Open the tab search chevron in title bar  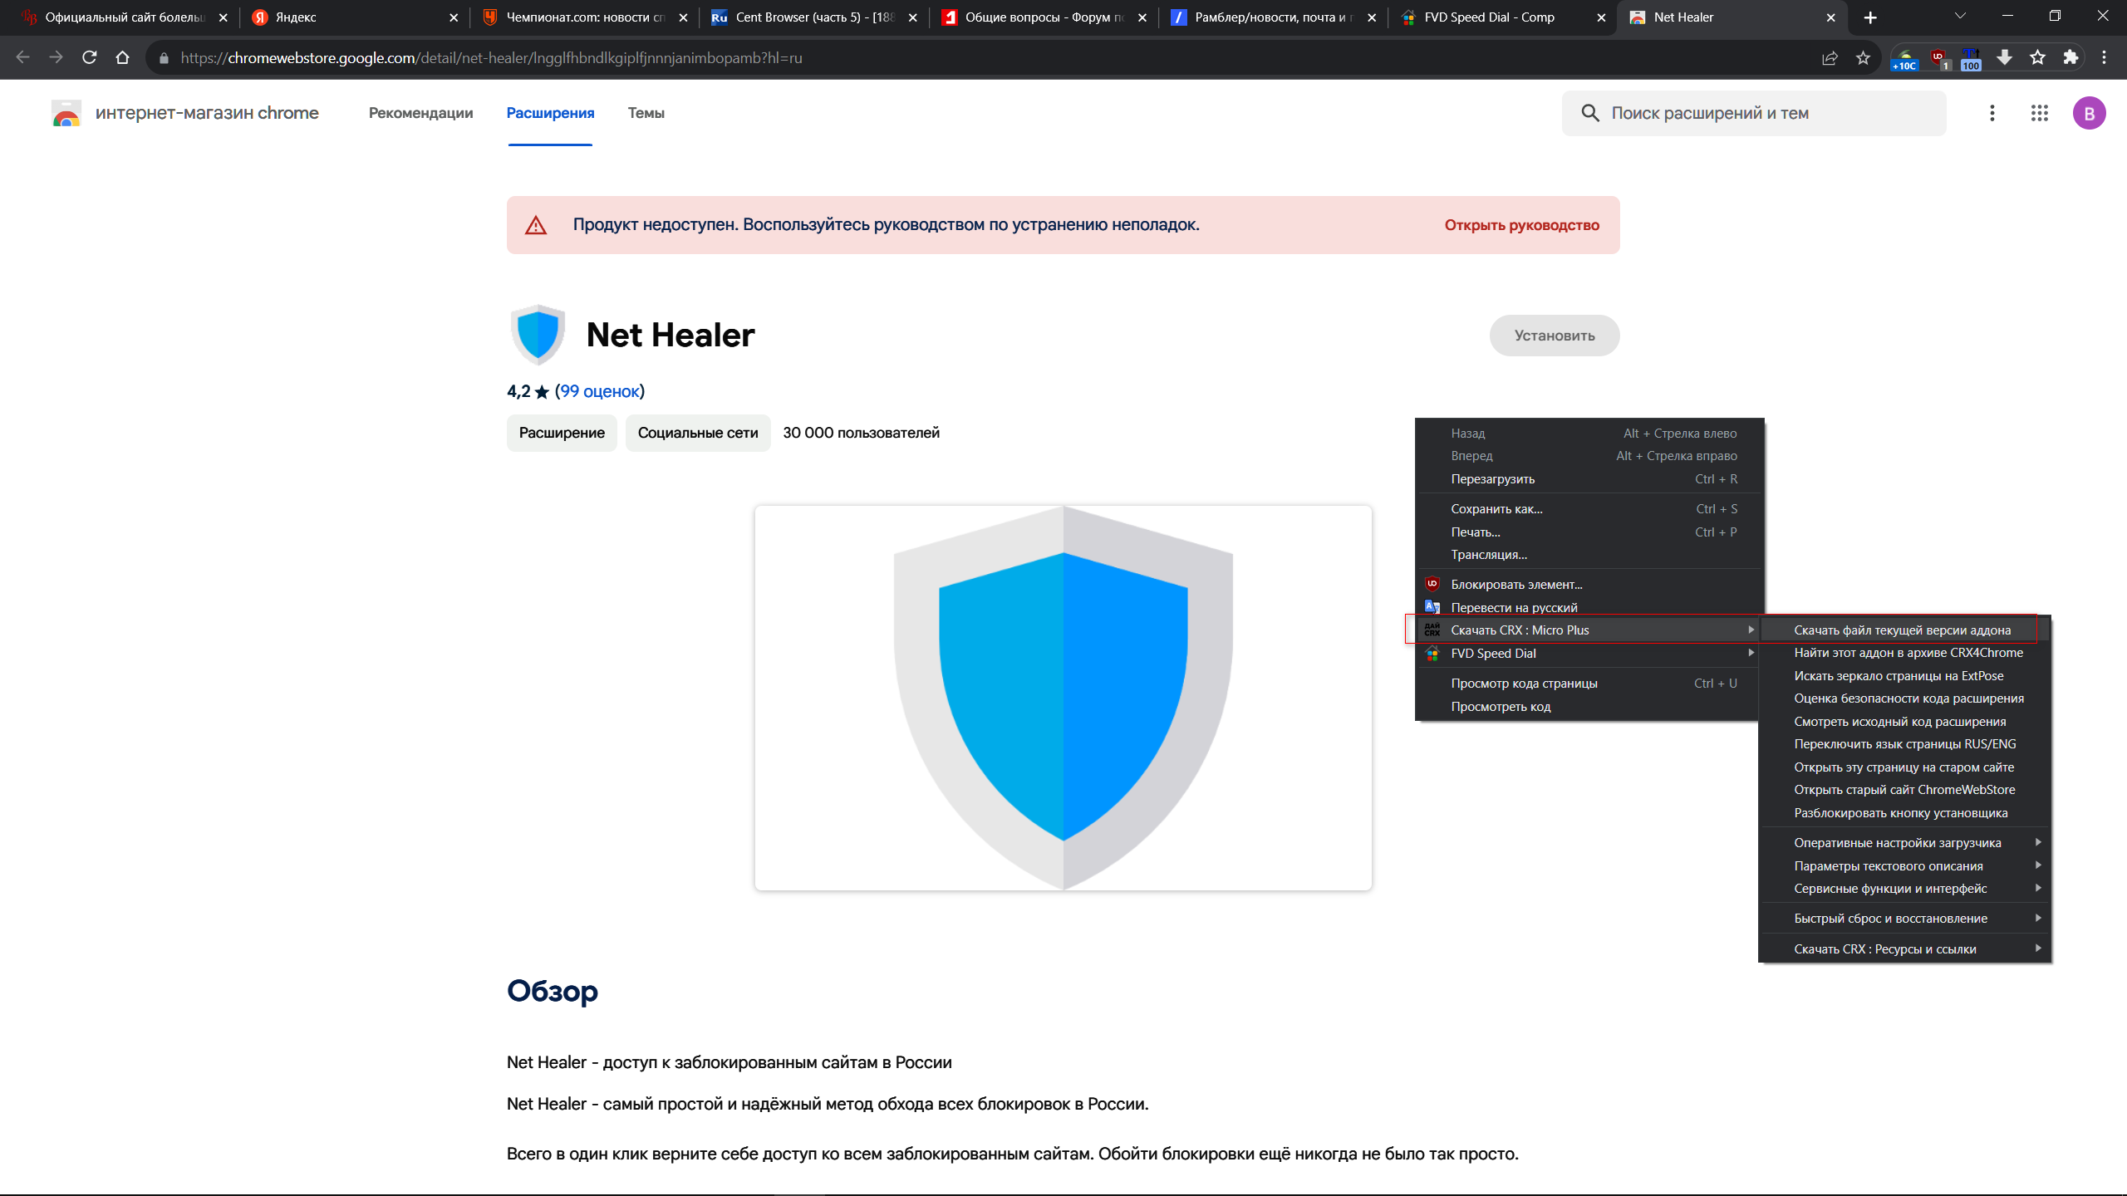[x=1960, y=16]
